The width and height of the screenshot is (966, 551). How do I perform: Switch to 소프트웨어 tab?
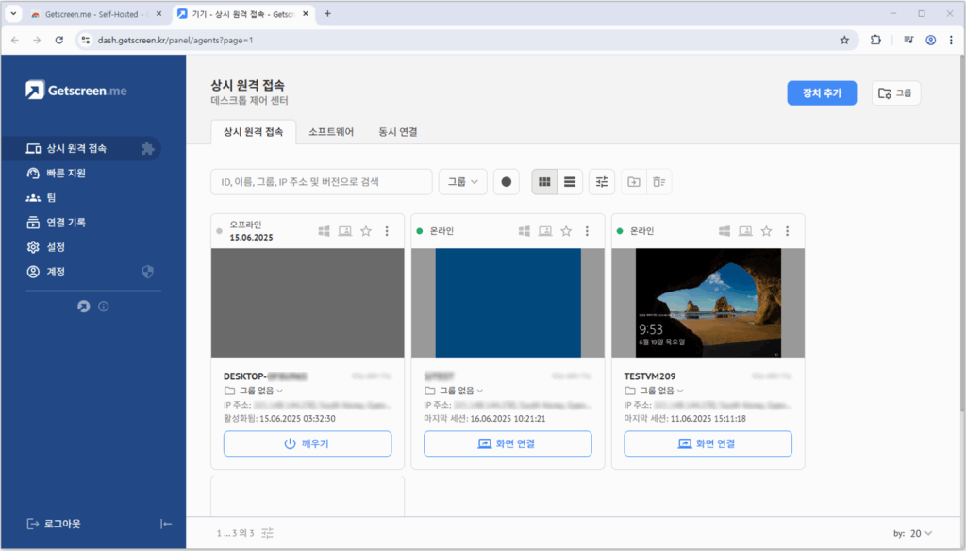tap(331, 132)
